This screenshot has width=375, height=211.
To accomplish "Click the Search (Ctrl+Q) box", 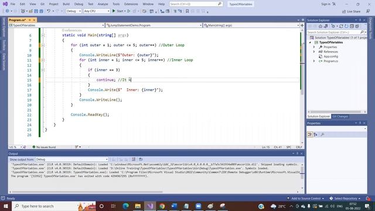I will pos(196,4).
